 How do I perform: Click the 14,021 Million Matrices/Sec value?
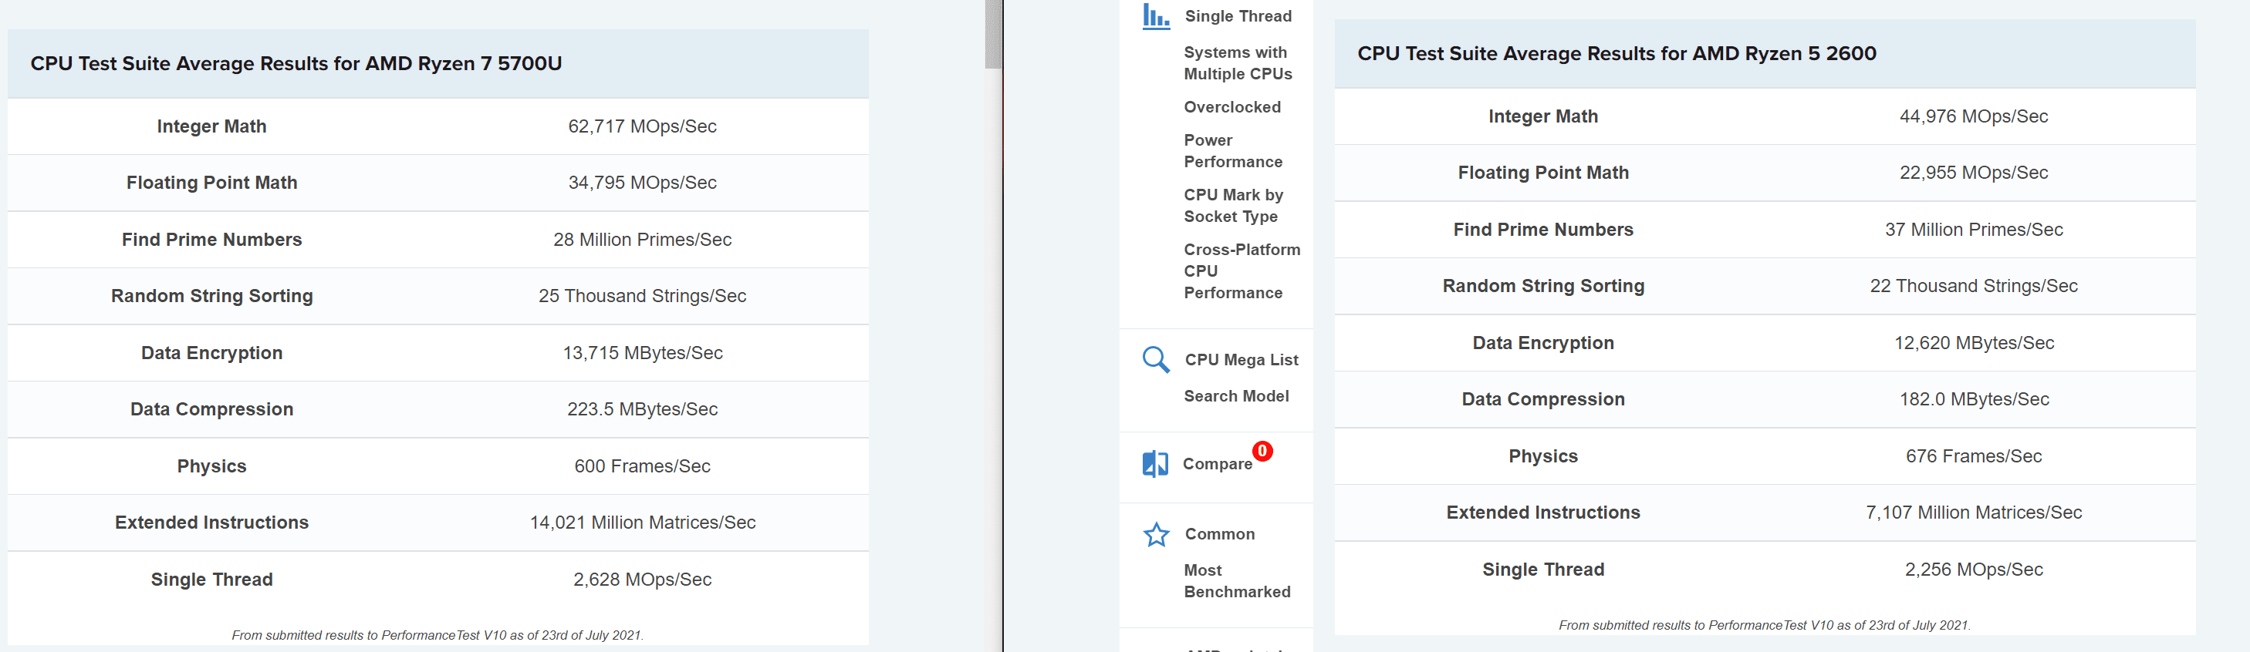(642, 523)
